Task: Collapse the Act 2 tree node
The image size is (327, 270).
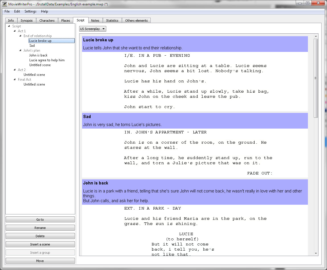Action: pos(15,70)
